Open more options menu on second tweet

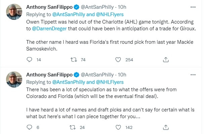pos(193,75)
